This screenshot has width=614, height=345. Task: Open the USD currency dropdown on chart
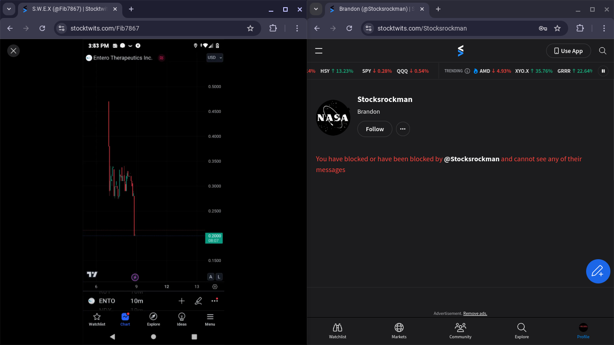[215, 57]
